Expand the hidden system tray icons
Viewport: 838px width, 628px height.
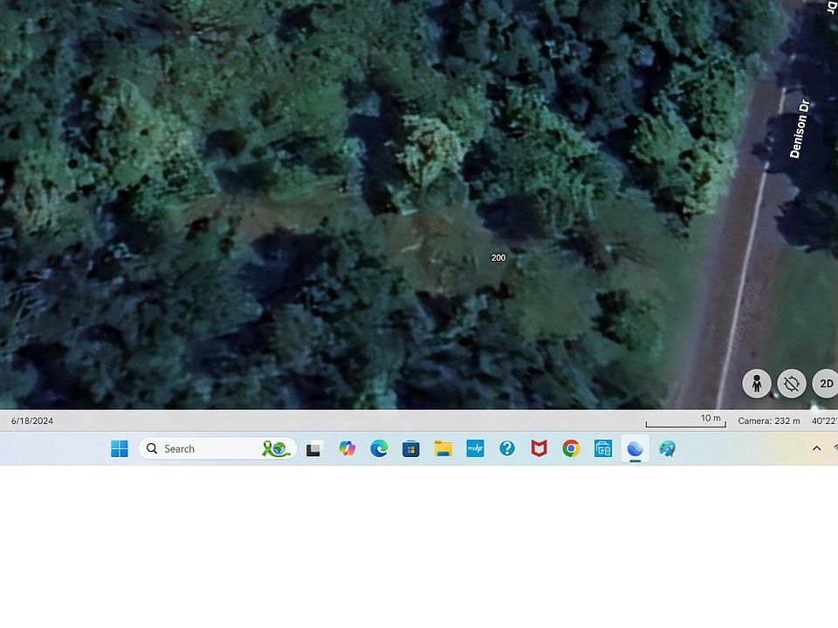pyautogui.click(x=816, y=448)
